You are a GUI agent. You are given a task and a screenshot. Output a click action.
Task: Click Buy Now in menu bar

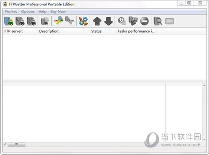click(58, 11)
